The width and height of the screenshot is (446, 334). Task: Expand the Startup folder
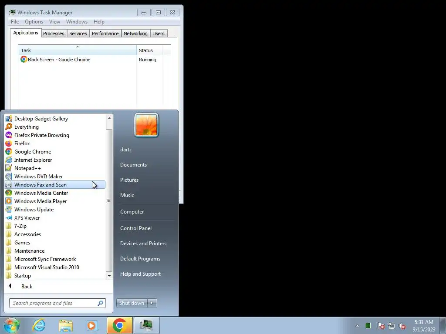[x=55, y=275]
